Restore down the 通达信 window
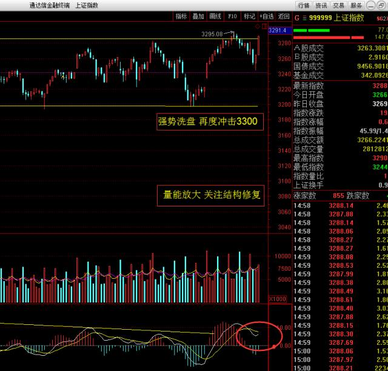388x371 pixels. coord(381,5)
